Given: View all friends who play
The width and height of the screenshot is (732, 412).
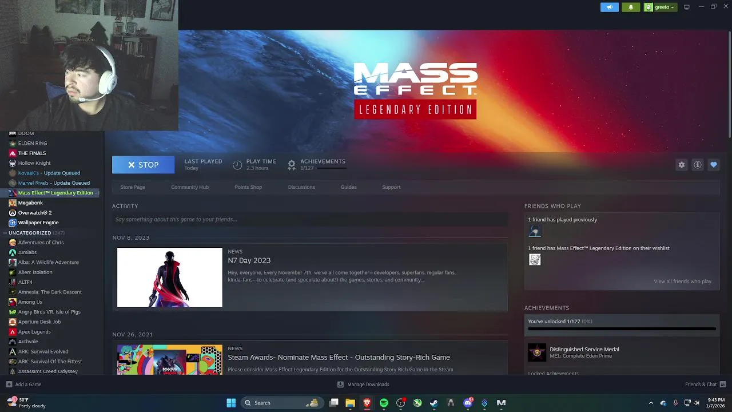Looking at the screenshot, I should click(682, 282).
